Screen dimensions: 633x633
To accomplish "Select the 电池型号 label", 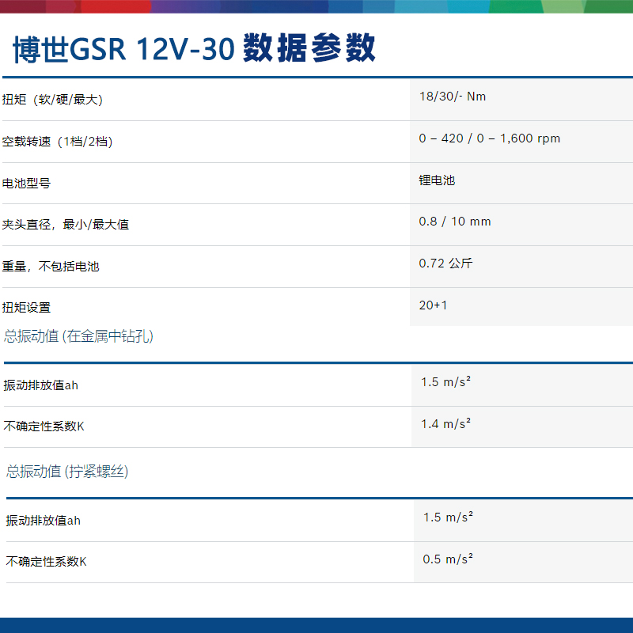I will [x=26, y=184].
